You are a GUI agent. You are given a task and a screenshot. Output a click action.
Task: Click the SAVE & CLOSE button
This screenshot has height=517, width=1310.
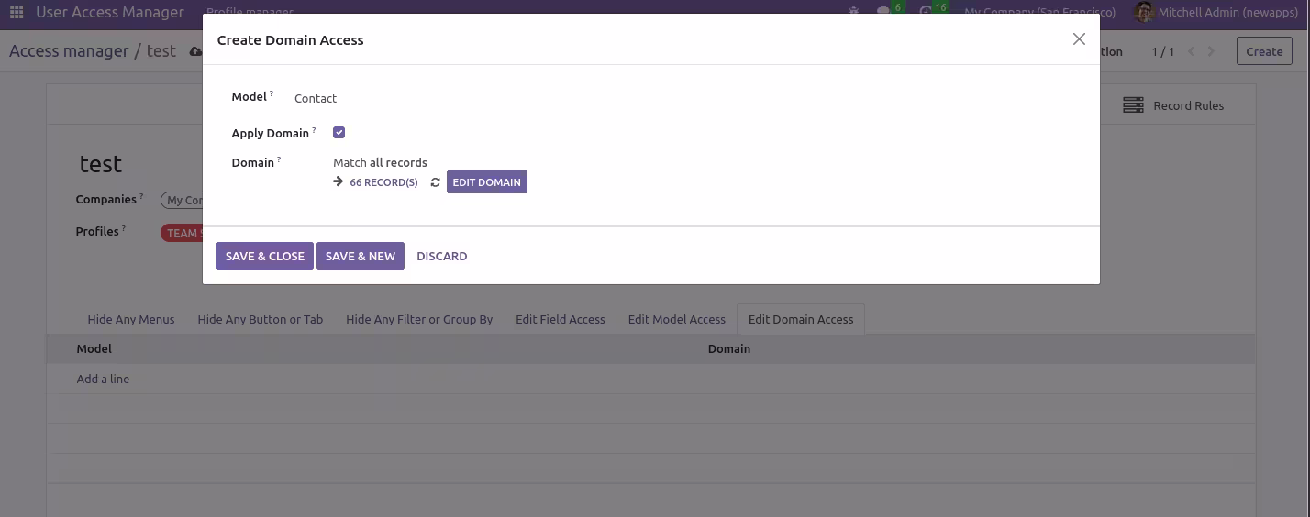(x=265, y=256)
